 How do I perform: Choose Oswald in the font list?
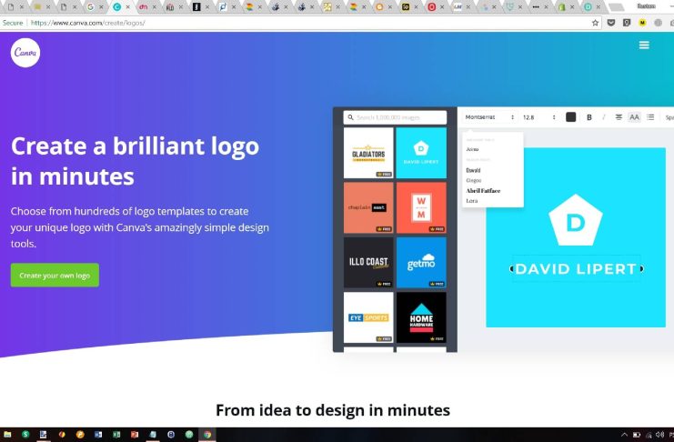[x=473, y=170]
